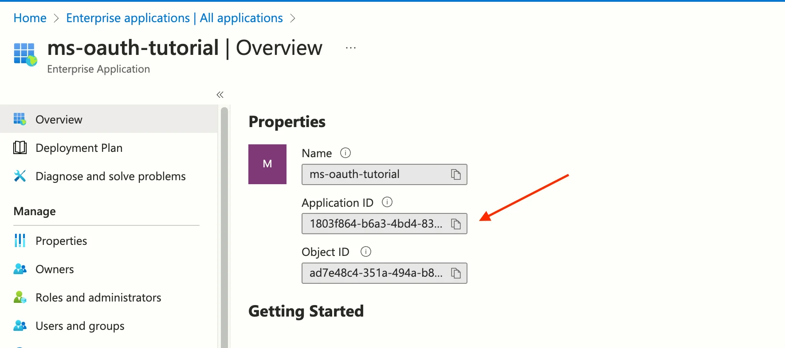785x348 pixels.
Task: Copy the Application ID to clipboard
Action: tap(455, 224)
